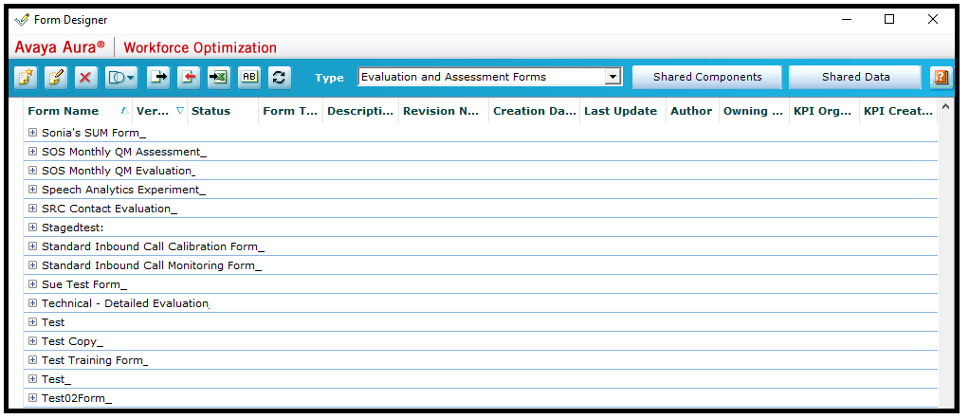Expand the SOS Monthly QM Evaluation_ row
The width and height of the screenshot is (969, 419).
tap(33, 171)
